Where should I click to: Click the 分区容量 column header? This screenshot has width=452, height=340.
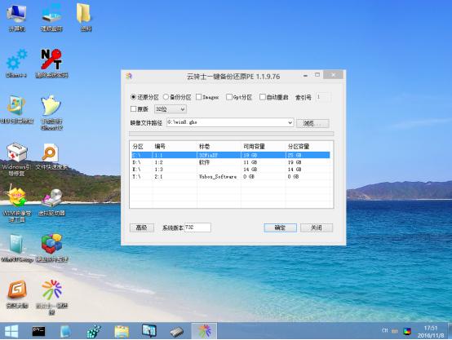[299, 147]
